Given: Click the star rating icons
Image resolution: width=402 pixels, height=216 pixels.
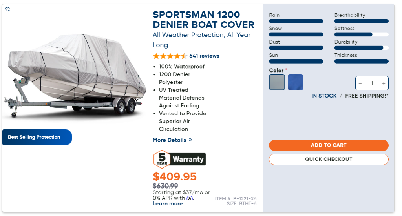Looking at the screenshot, I should pyautogui.click(x=170, y=56).
